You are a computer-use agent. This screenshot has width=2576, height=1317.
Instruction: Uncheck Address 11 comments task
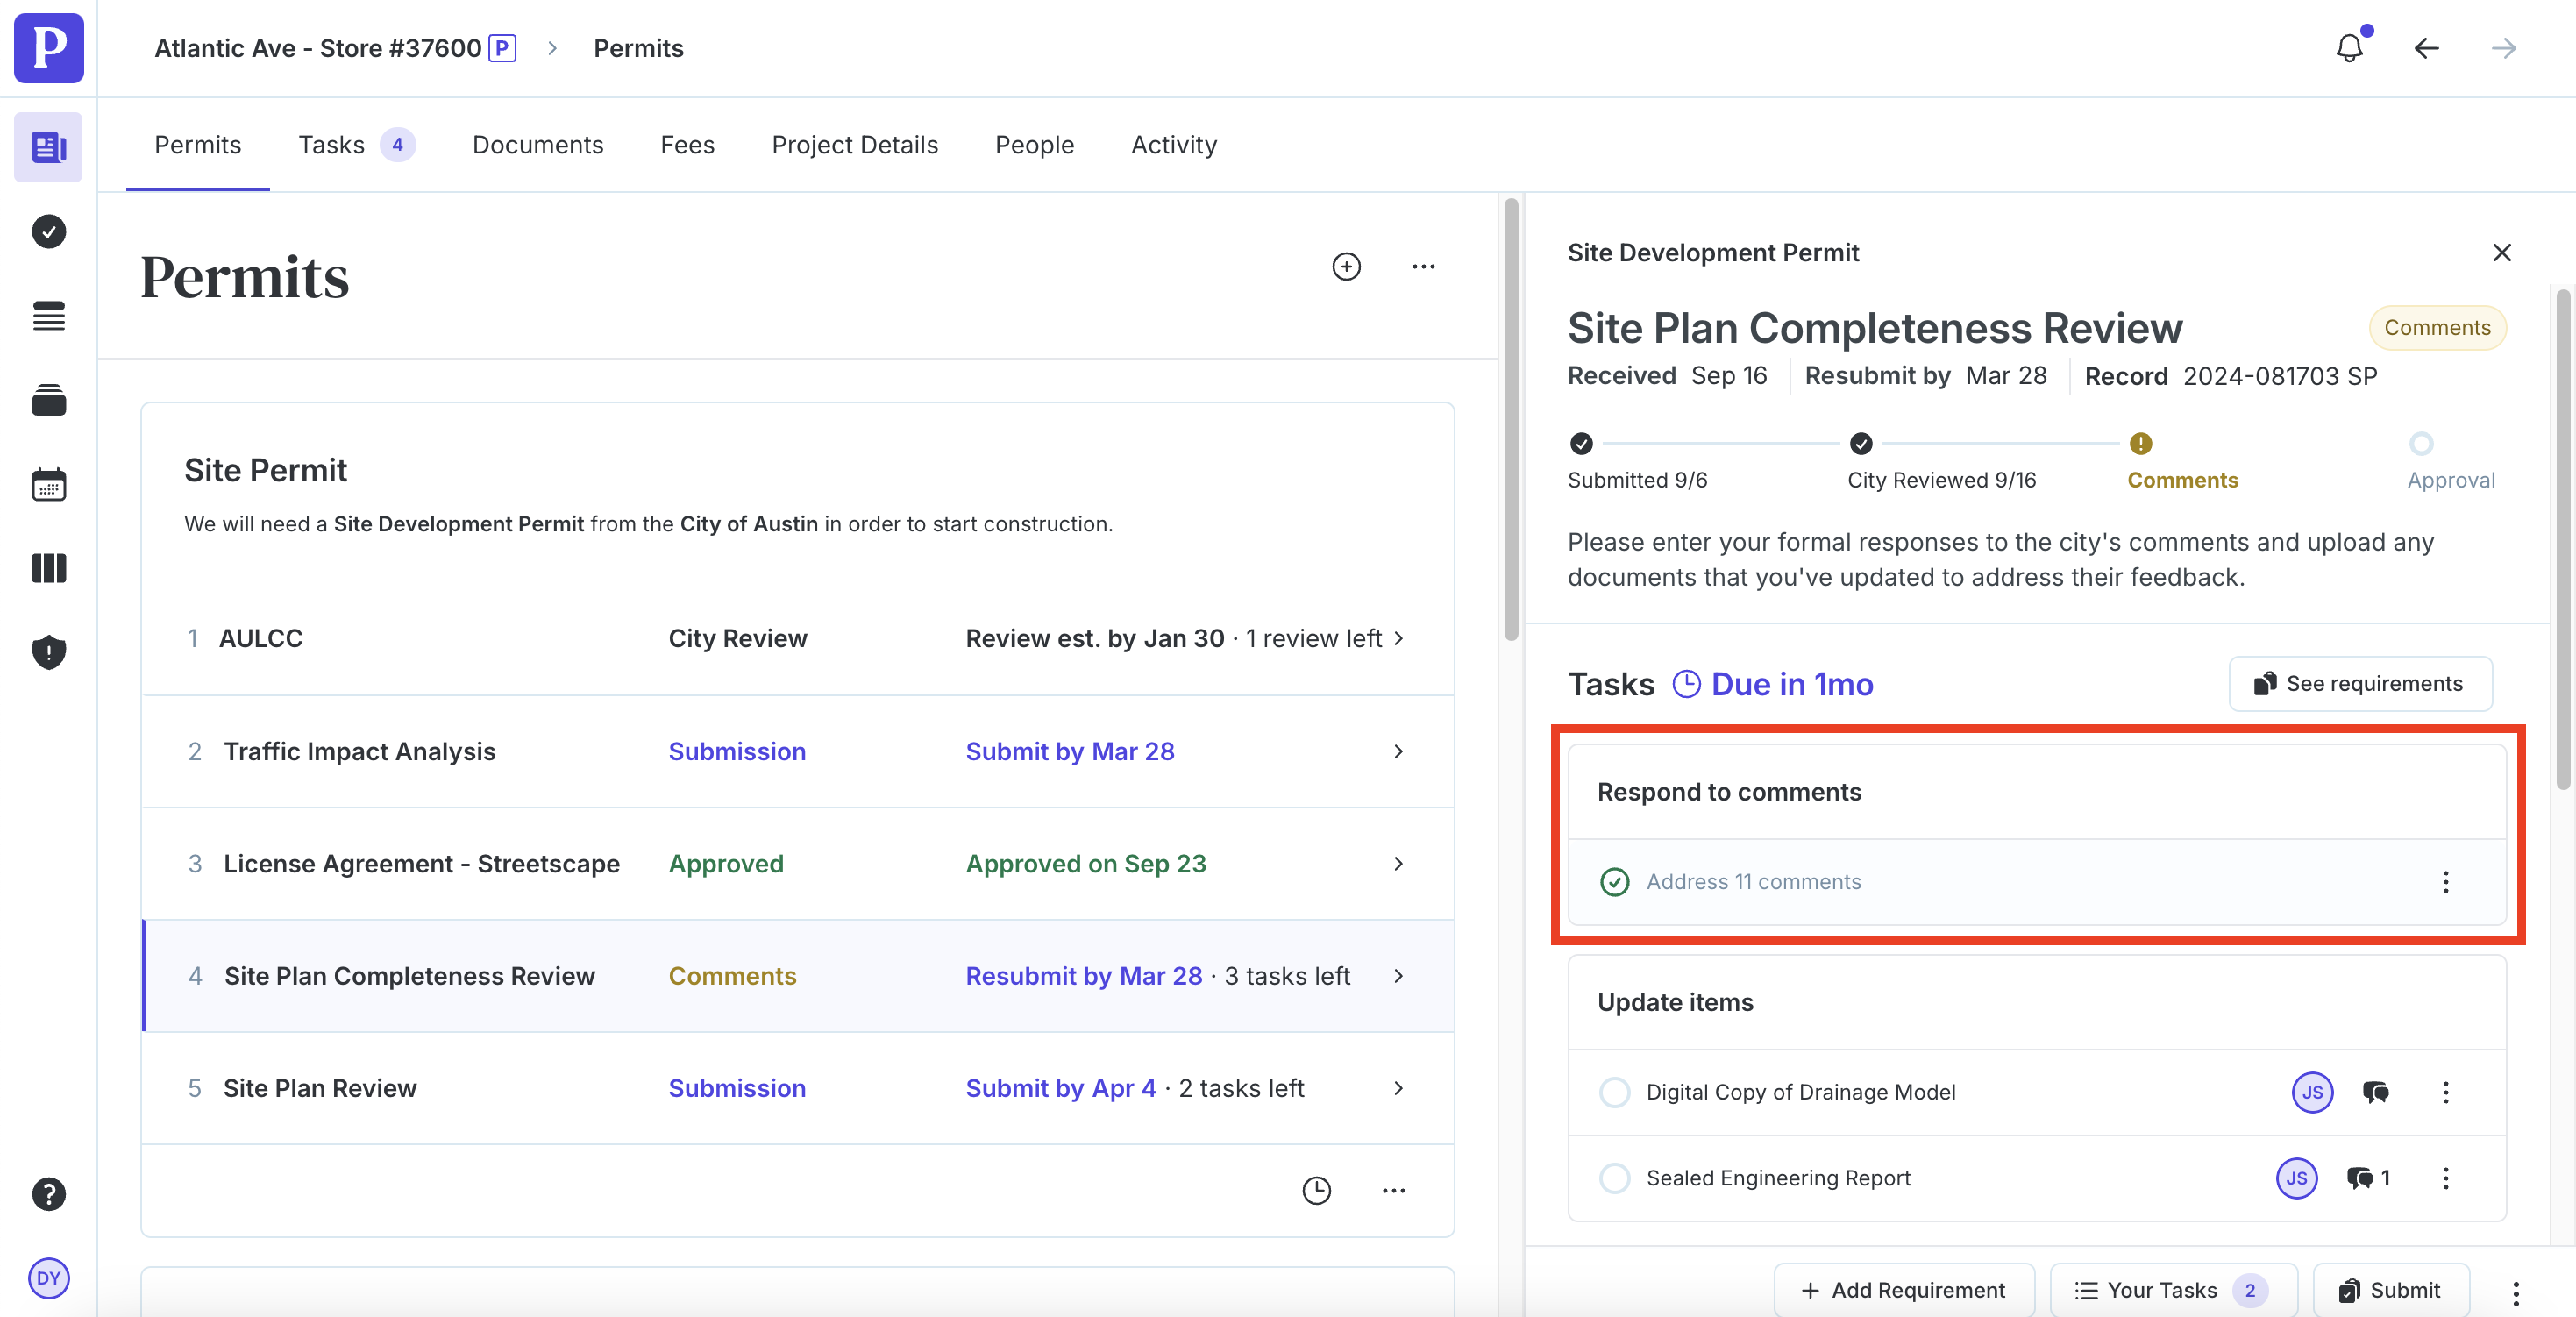1614,882
